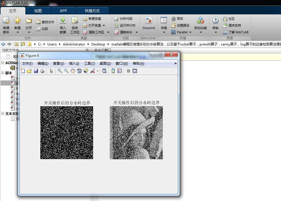Click Compare (比较) in the ribbon
281x201 pixels.
pos(42,29)
